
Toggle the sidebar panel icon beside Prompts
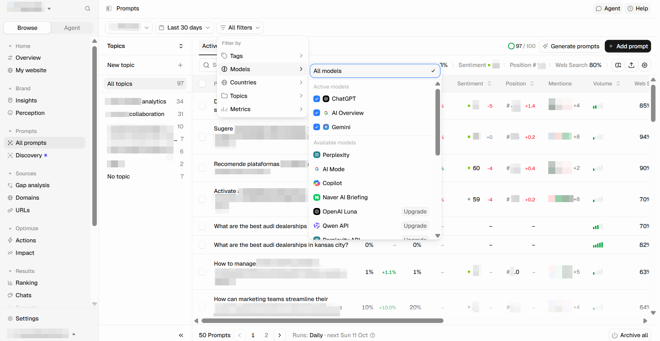[109, 9]
